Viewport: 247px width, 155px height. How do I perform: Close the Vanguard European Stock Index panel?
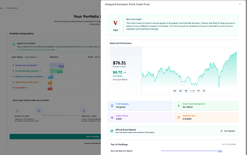click(240, 4)
